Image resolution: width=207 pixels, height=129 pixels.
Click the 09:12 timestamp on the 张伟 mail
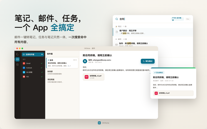tap(75, 60)
